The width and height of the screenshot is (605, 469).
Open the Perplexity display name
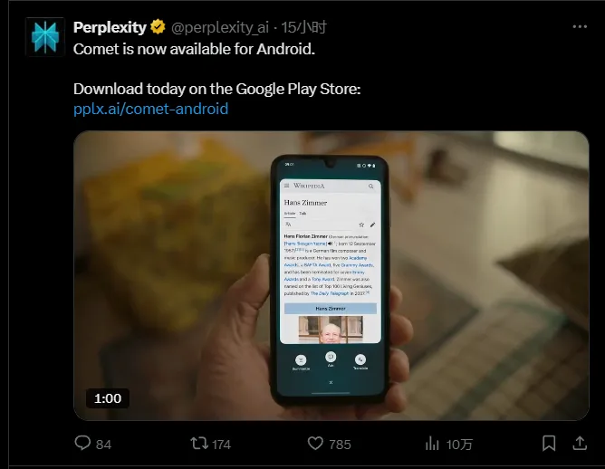coord(110,27)
